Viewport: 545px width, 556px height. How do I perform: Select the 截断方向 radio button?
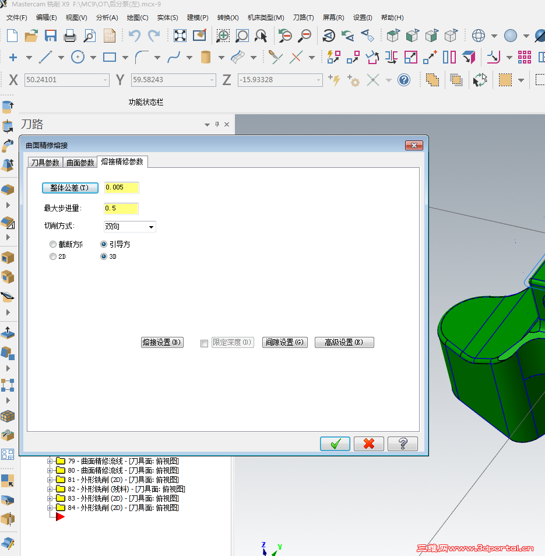tap(53, 244)
